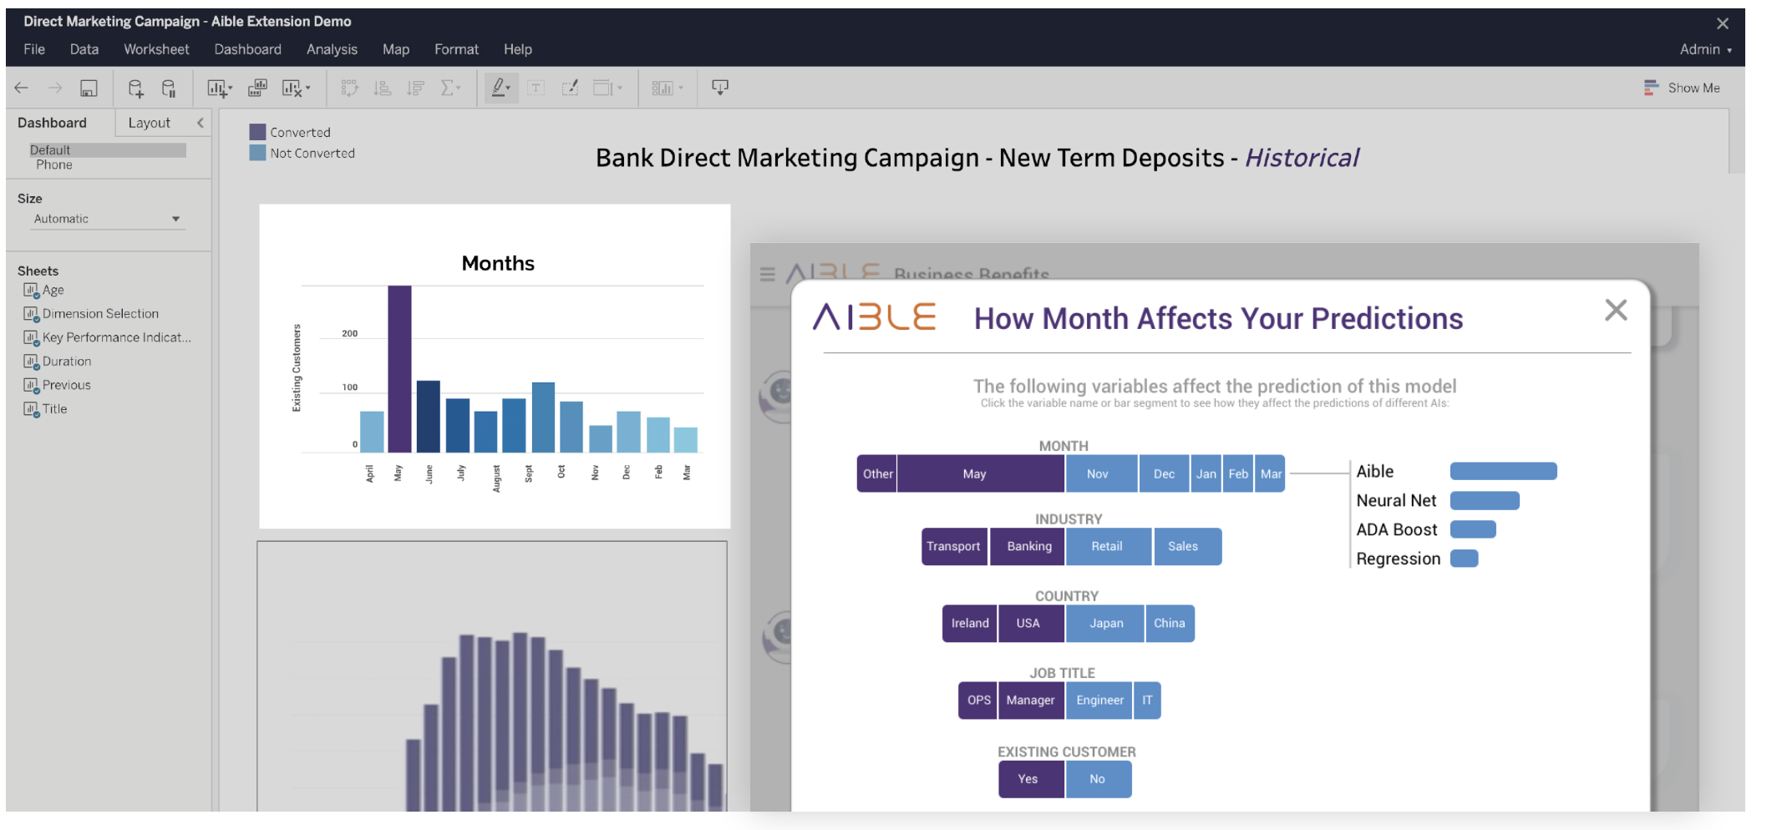
Task: Select the Dimension Selection sheet
Action: 91,314
